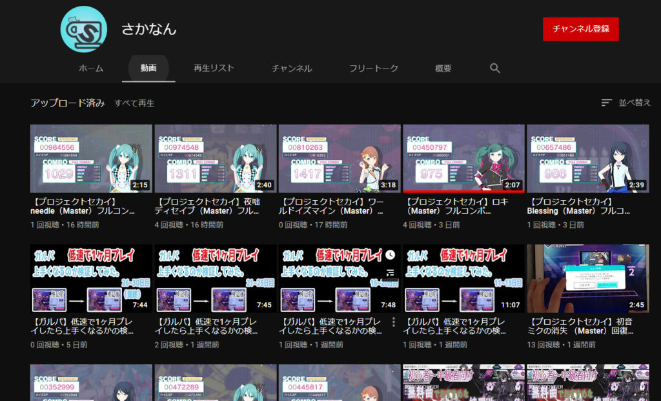Click ガルパ title with 2 回視聴
This screenshot has width=661, height=401.
206,326
